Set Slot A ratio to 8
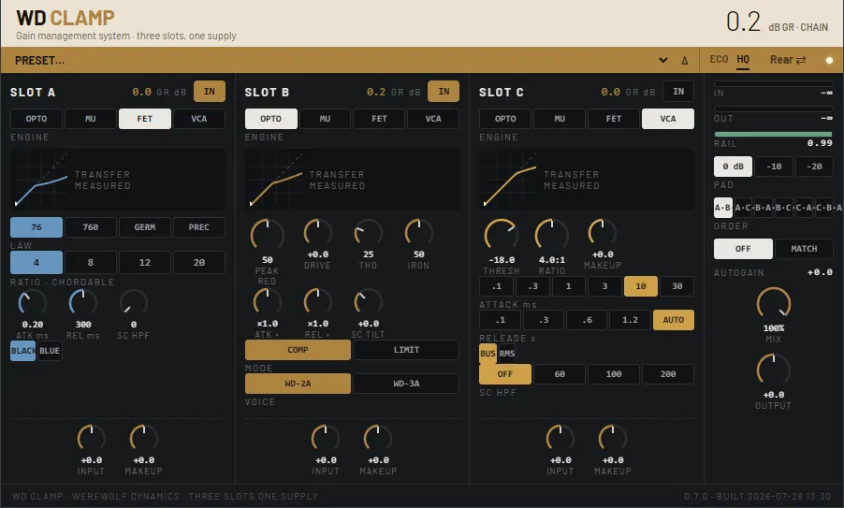The height and width of the screenshot is (508, 844). 91,263
